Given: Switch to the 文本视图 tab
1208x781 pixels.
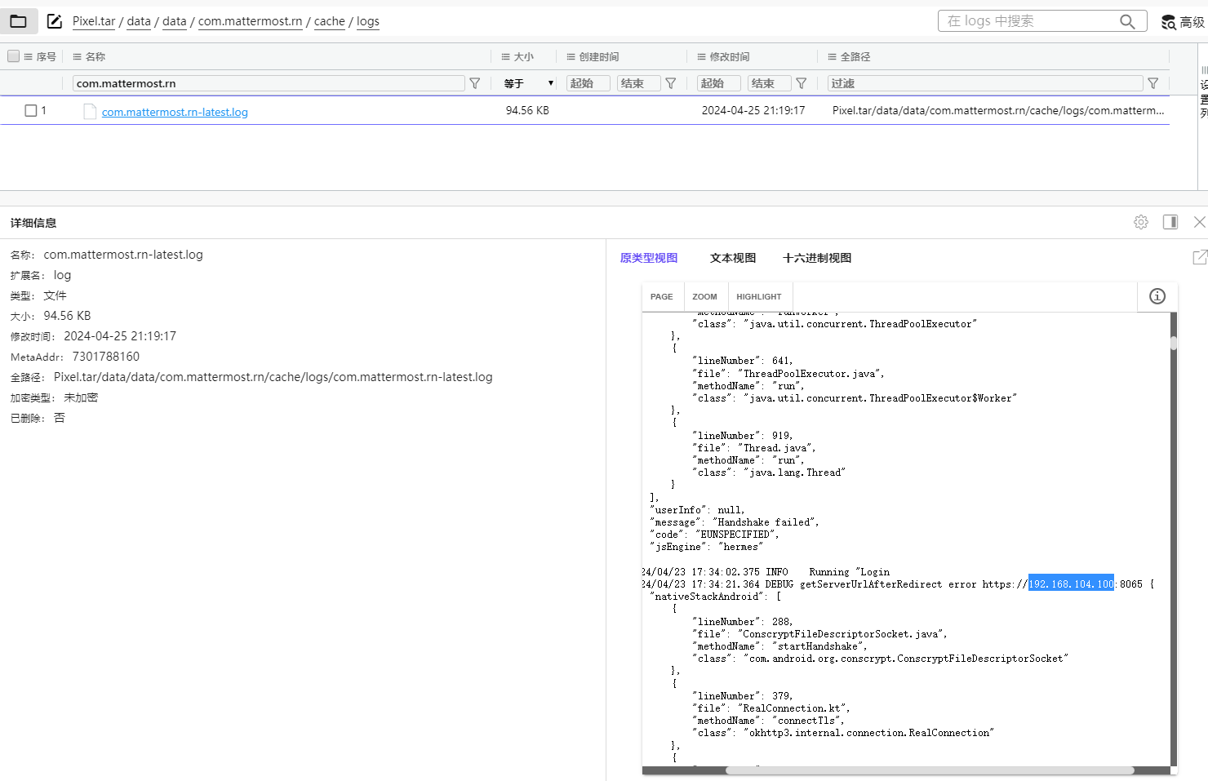Looking at the screenshot, I should 732,258.
